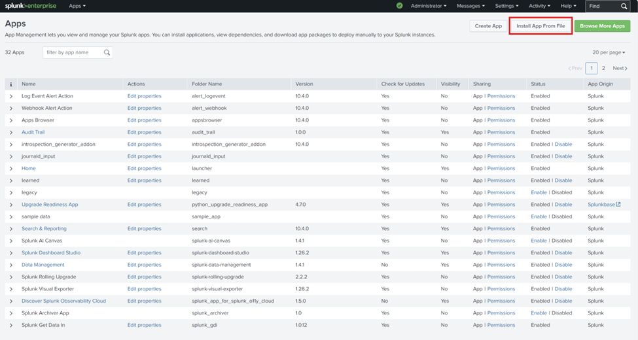Click the magnifier icon in Find box

[x=624, y=6]
